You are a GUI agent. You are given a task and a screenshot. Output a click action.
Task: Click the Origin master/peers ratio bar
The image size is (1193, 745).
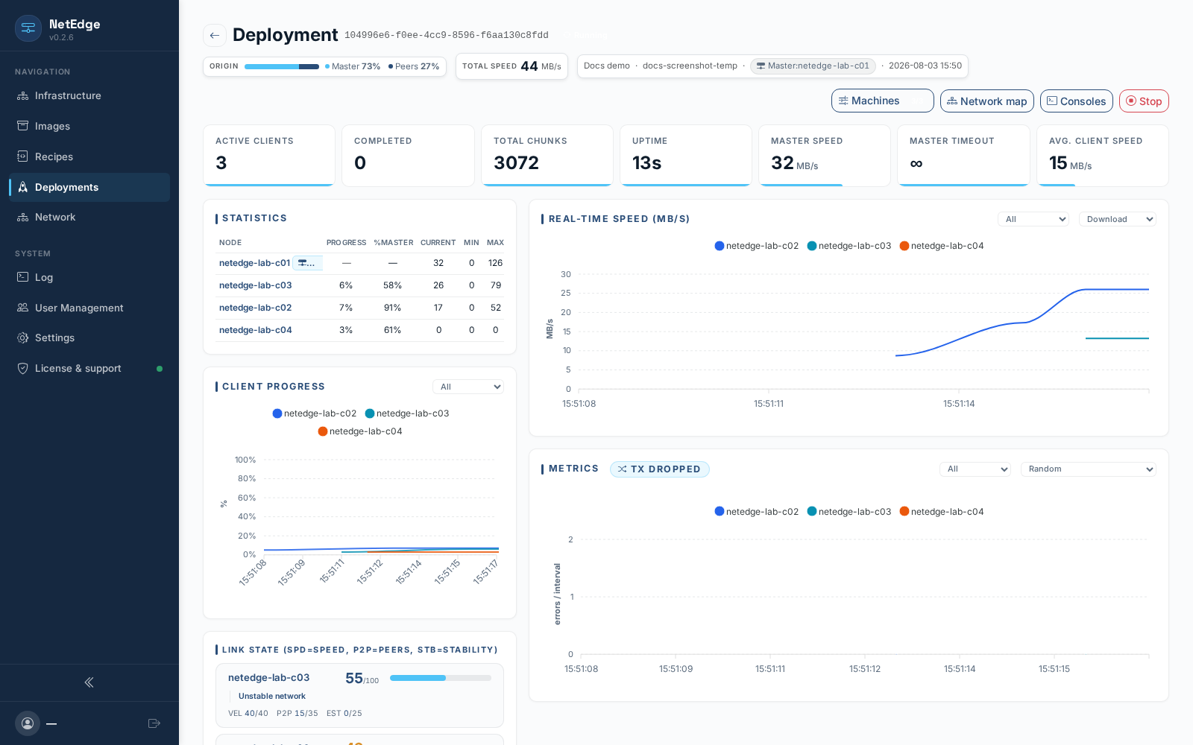(282, 66)
